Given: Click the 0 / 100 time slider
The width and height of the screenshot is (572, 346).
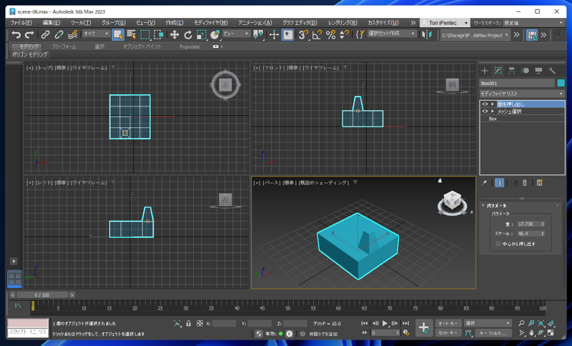Looking at the screenshot, I should (42, 295).
